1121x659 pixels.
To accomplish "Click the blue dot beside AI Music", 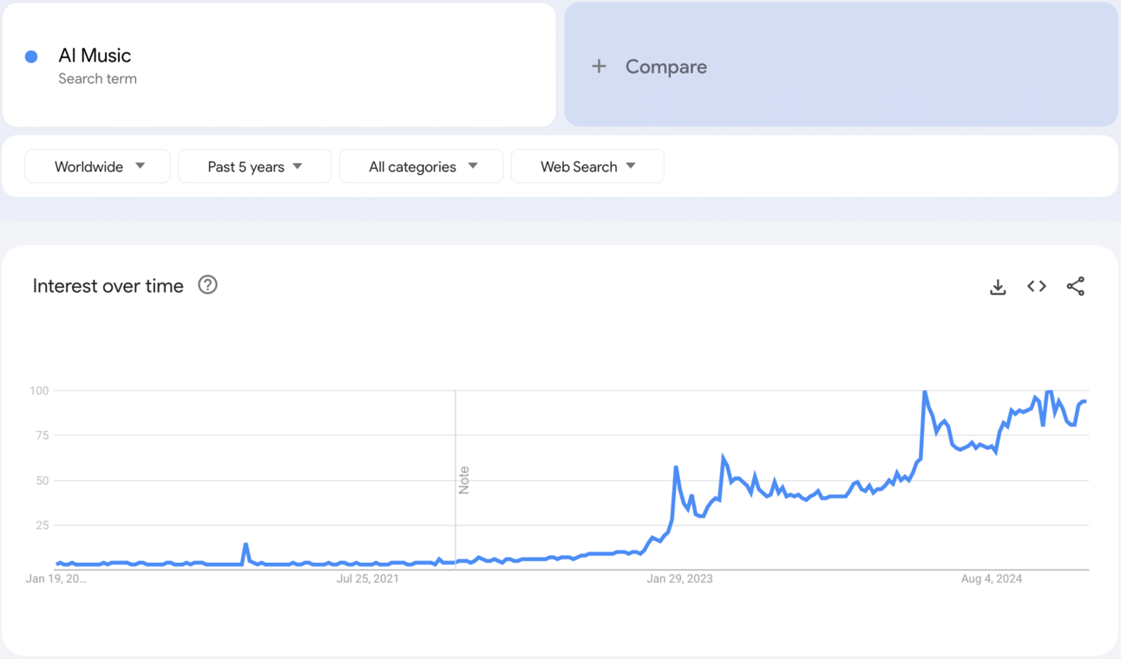I will point(31,56).
